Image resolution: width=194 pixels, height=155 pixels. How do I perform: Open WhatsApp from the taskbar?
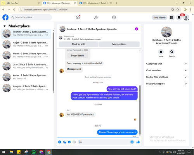click(34, 152)
